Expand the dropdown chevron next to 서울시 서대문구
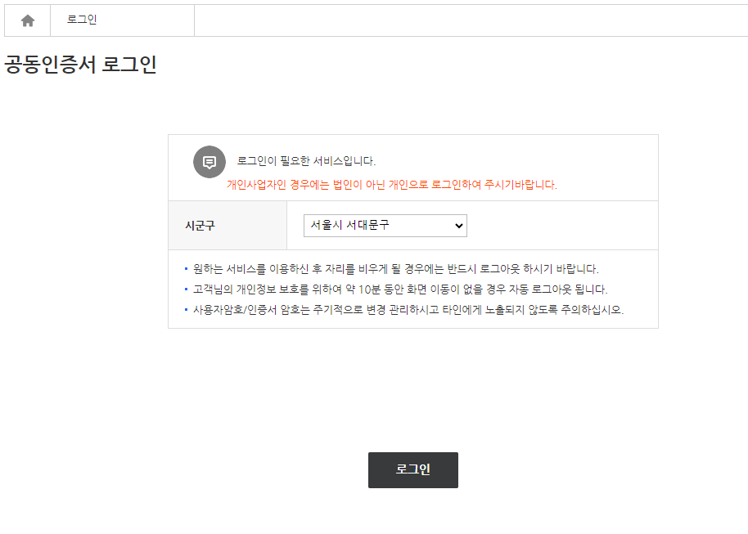This screenshot has width=748, height=534. (459, 226)
